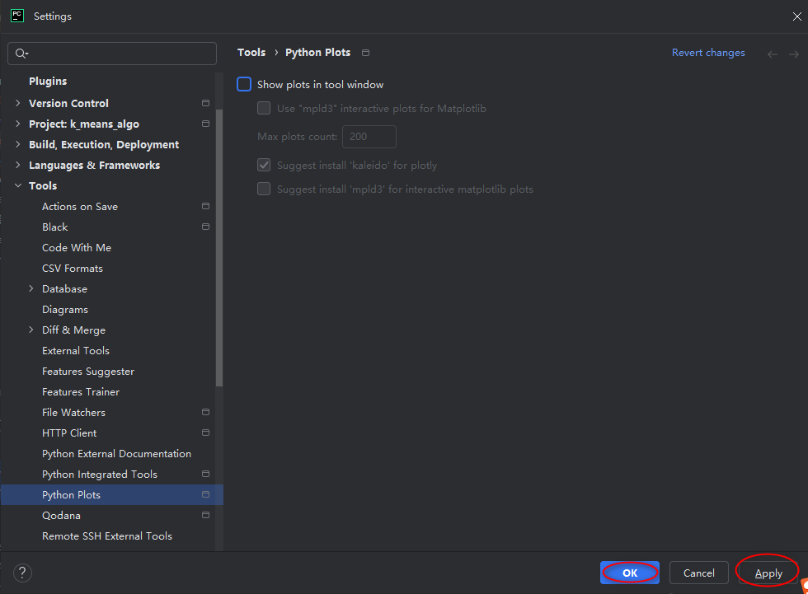Open Black formatter settings
The height and width of the screenshot is (594, 808).
(54, 227)
